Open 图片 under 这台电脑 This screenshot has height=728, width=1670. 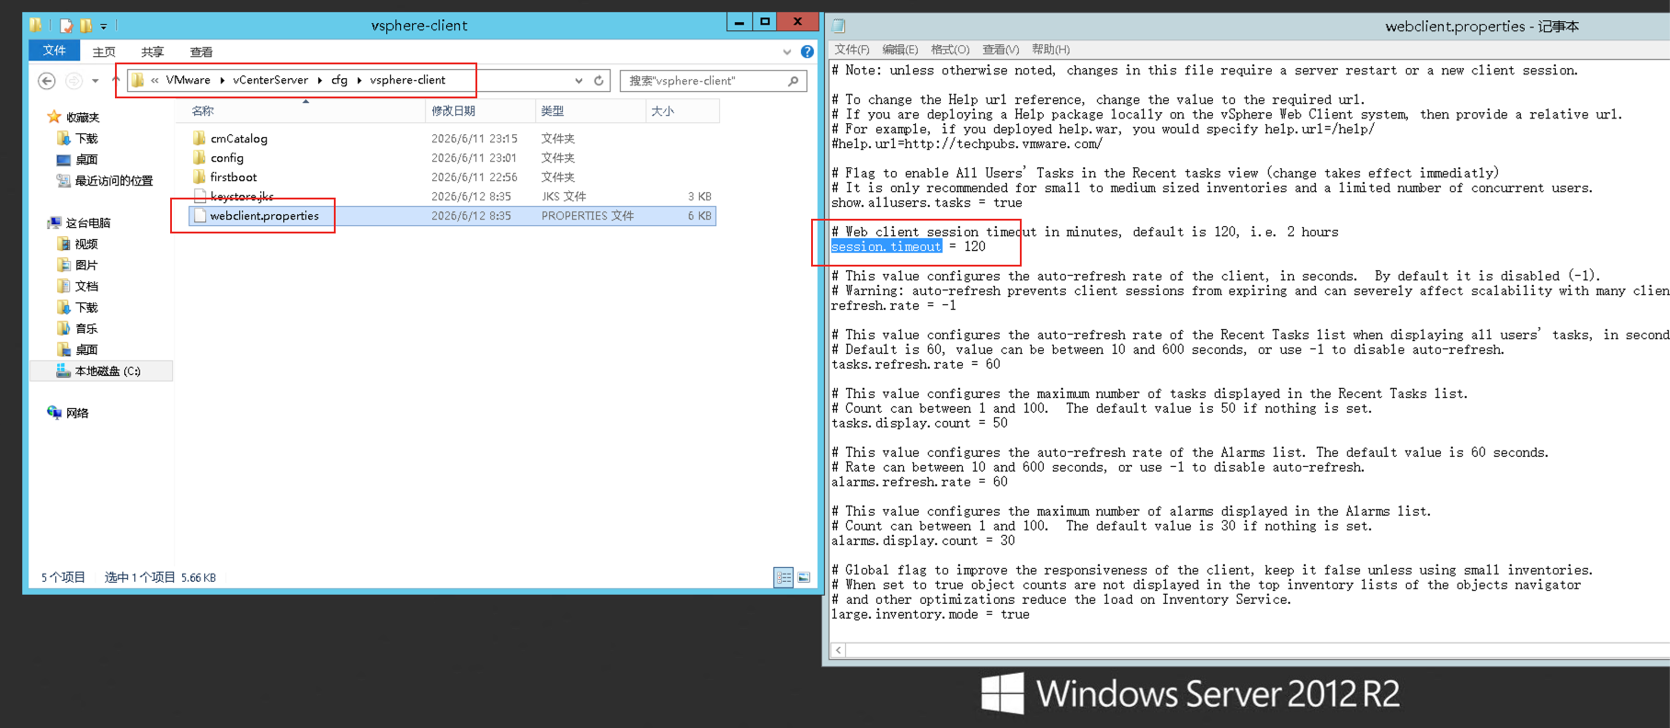click(x=86, y=265)
